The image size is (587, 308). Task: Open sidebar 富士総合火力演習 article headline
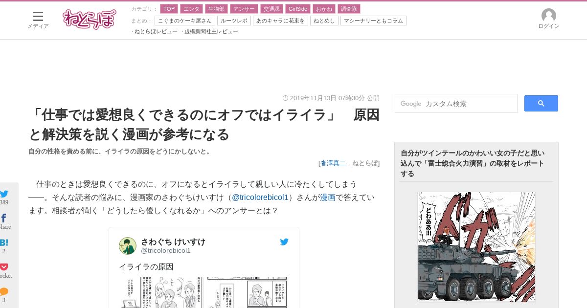(x=473, y=163)
